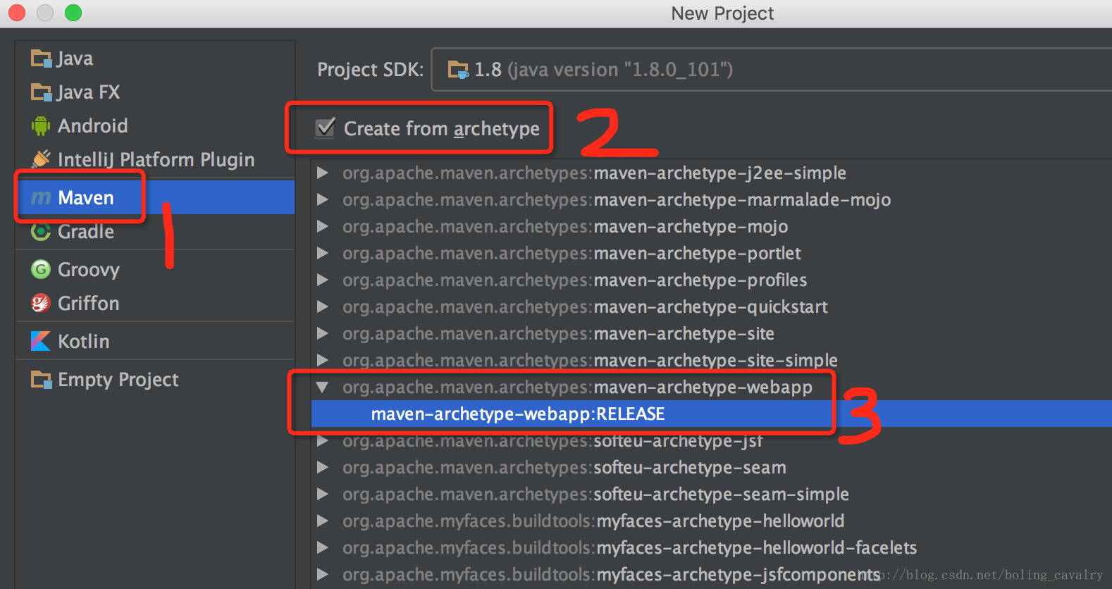The width and height of the screenshot is (1112, 589).
Task: Click the Android robot icon
Action: 41,126
